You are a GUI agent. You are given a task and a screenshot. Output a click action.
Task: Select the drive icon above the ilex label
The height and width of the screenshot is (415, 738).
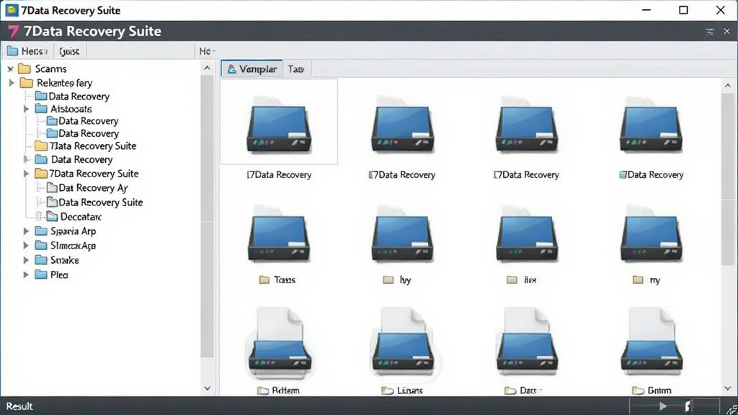(x=527, y=234)
